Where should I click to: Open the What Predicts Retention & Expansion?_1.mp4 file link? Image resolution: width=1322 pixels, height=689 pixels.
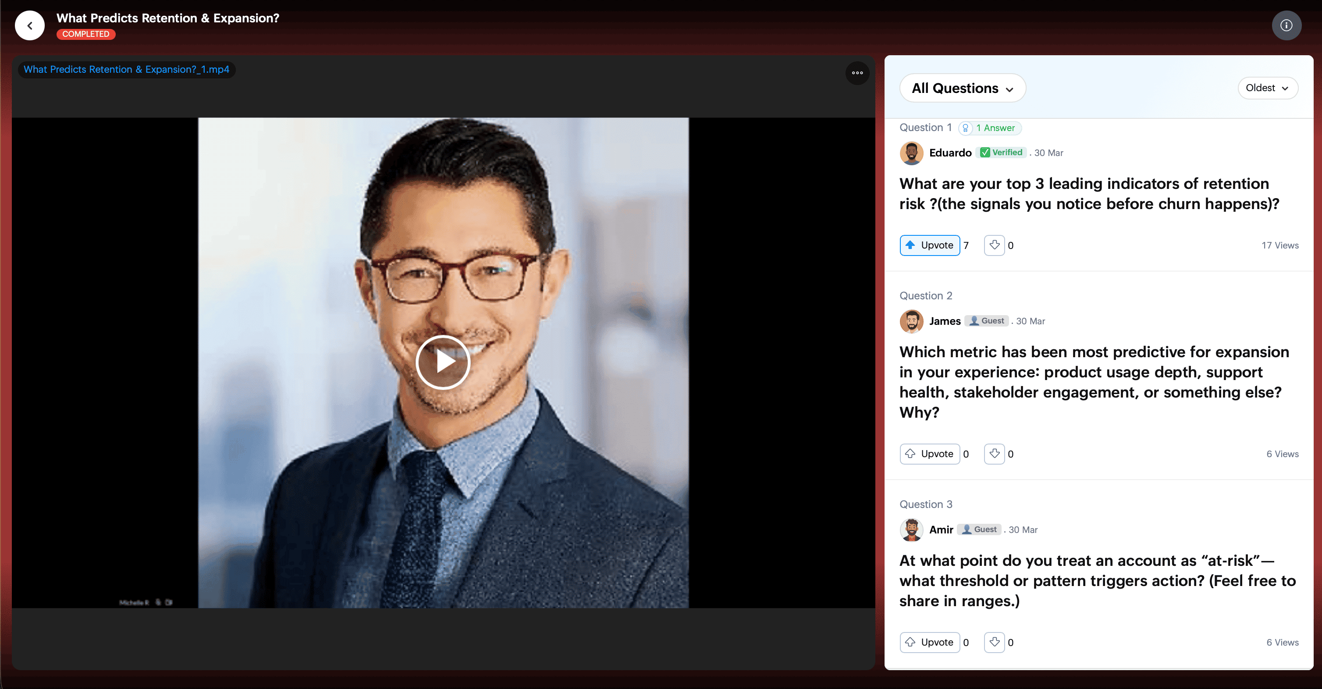tap(126, 69)
